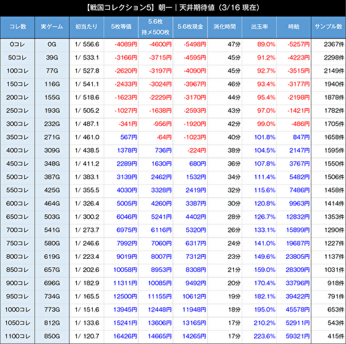This screenshot has height=344, width=346.
Task: Click the 初当たり column header
Action: (86, 27)
